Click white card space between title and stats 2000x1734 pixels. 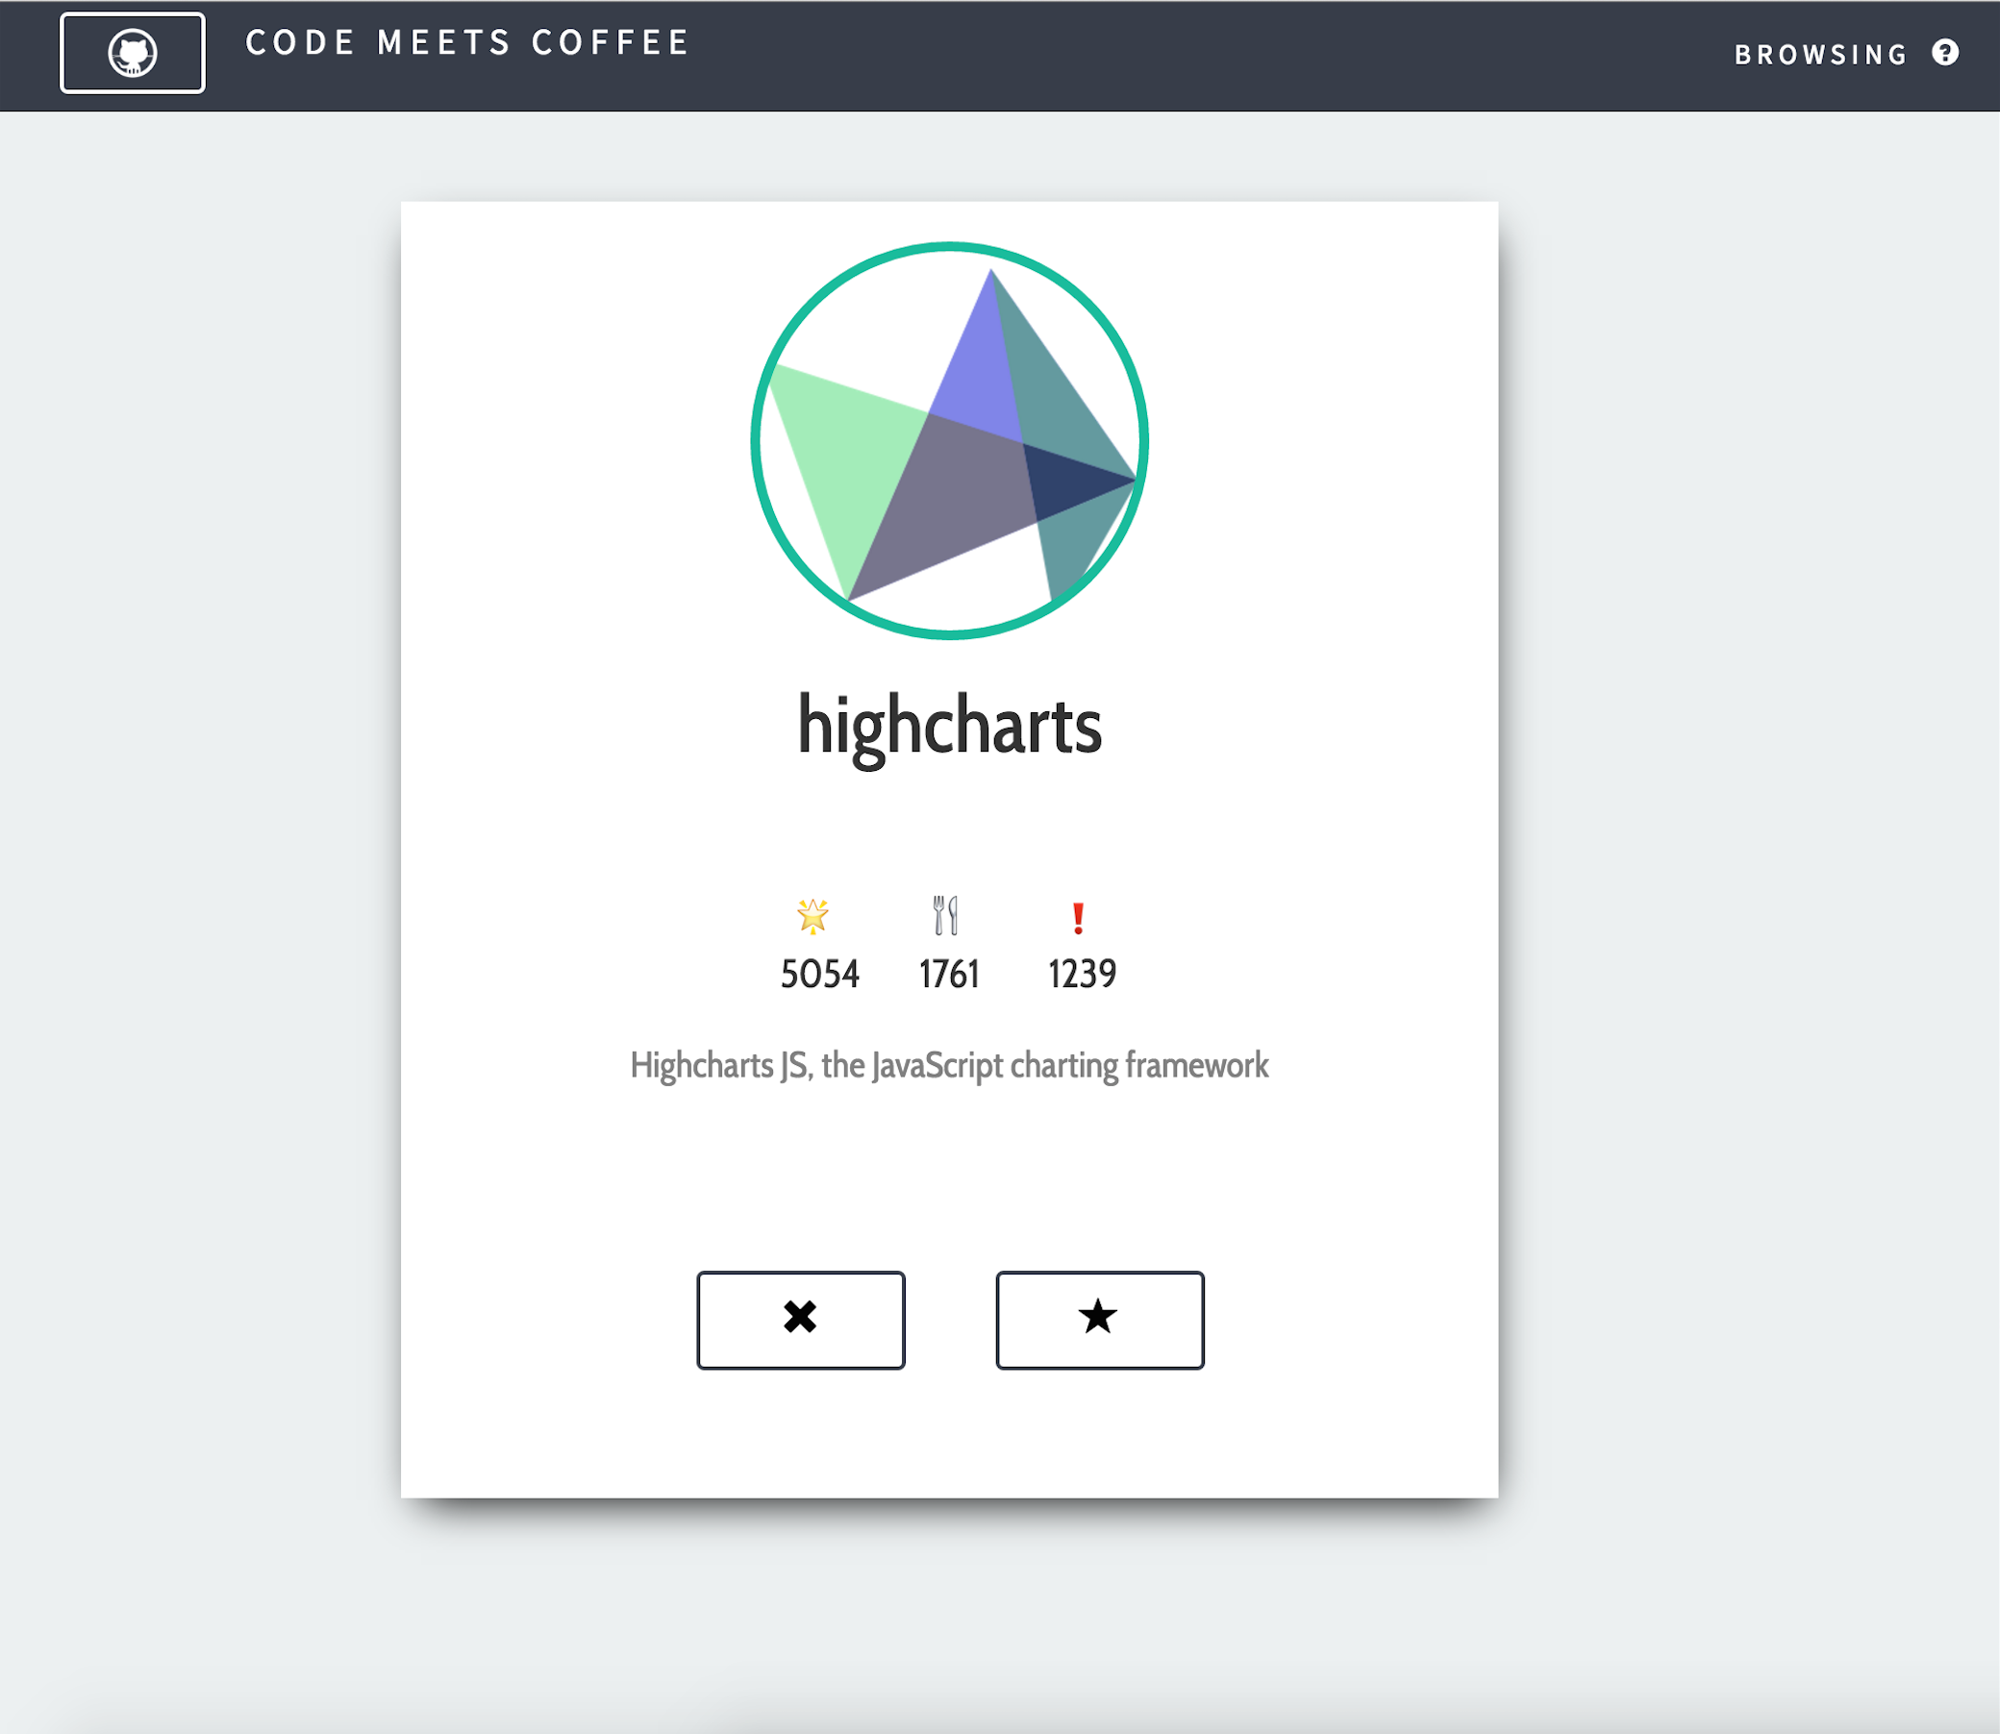[949, 832]
